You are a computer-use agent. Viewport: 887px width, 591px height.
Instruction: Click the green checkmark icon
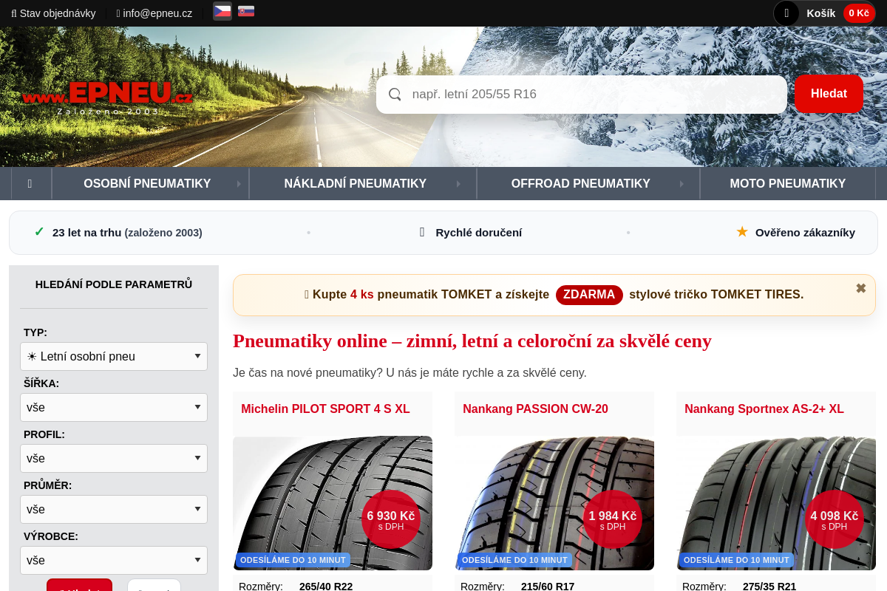39,232
